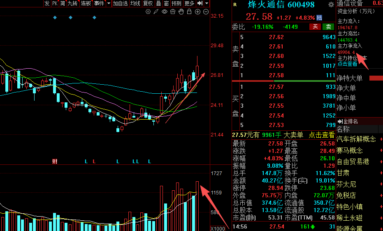Click the 发 toolbar button
This screenshot has width=383, height=231.
pos(47,3)
